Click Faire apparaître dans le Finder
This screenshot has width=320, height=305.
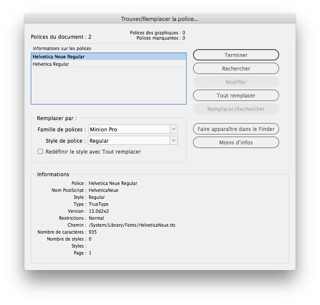pyautogui.click(x=236, y=129)
